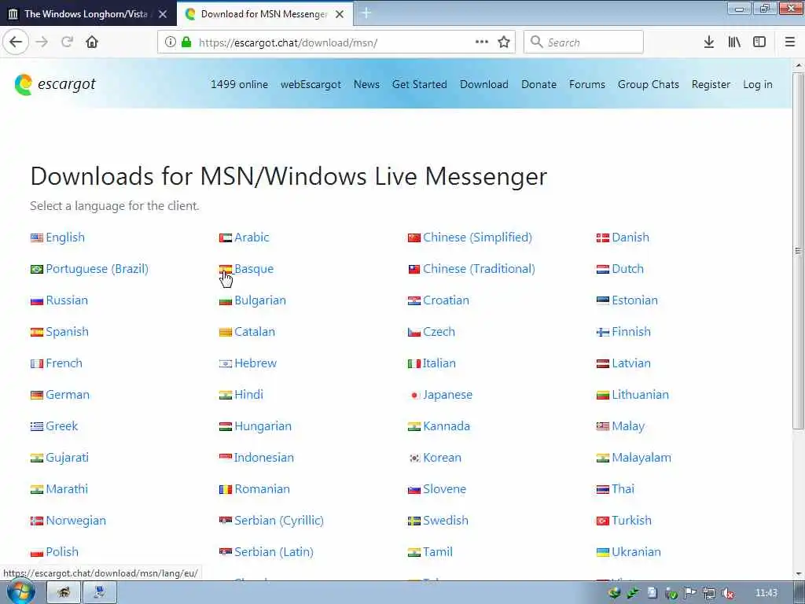Click Register in the top navigation
The image size is (805, 604).
711,84
